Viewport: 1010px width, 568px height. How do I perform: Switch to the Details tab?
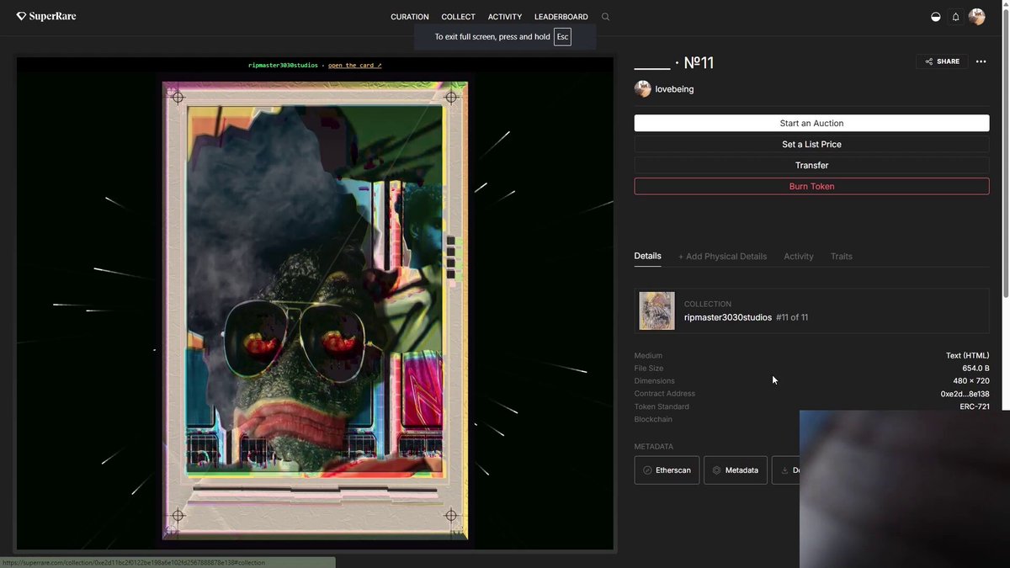coord(648,256)
